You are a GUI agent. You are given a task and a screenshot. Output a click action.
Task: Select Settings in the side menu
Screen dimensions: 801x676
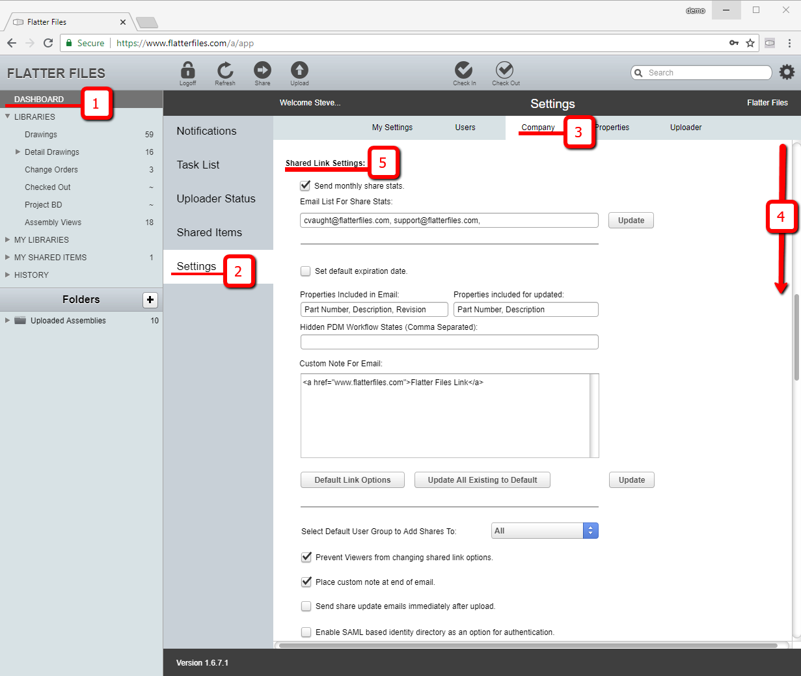pos(196,267)
